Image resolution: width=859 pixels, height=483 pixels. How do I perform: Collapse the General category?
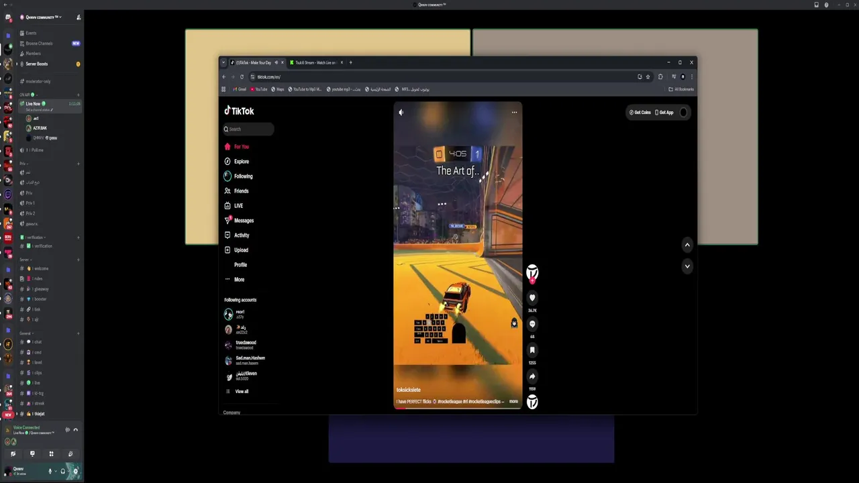point(25,333)
